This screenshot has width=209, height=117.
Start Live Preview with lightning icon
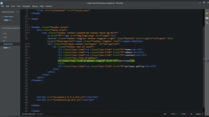(x=207, y=13)
